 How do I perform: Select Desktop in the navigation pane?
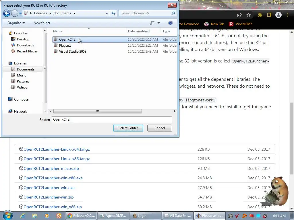tap(23, 39)
